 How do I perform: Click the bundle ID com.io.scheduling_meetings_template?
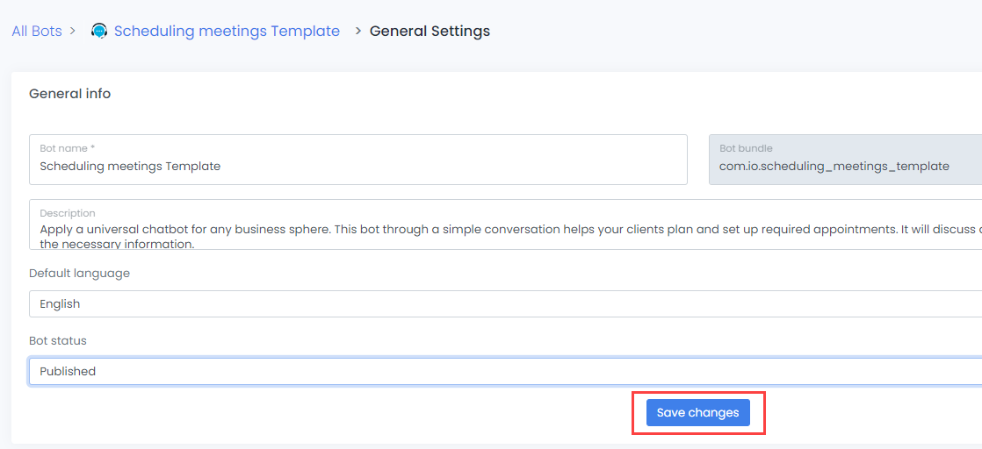[x=834, y=166]
